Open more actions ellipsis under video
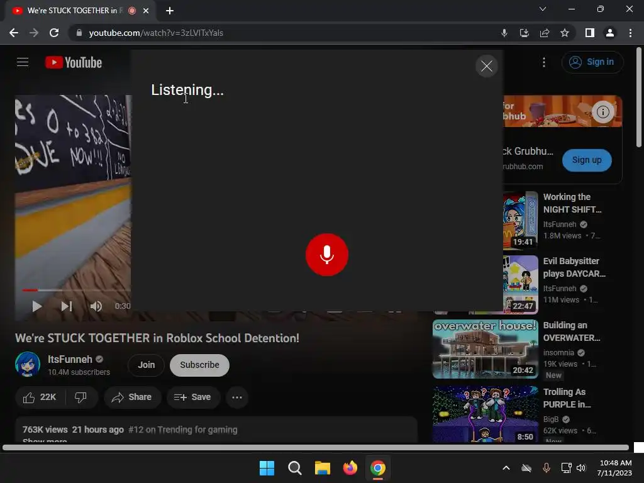Image resolution: width=644 pixels, height=483 pixels. point(237,397)
